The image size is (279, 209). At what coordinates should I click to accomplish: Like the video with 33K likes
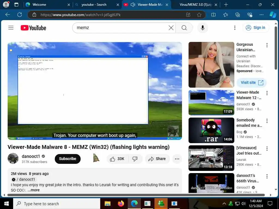tap(117, 159)
